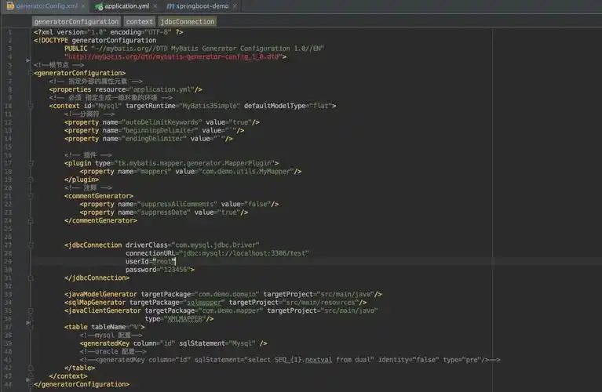Fold the jdbcConnection element block
Screen dimensions: 602x392
(x=29, y=245)
